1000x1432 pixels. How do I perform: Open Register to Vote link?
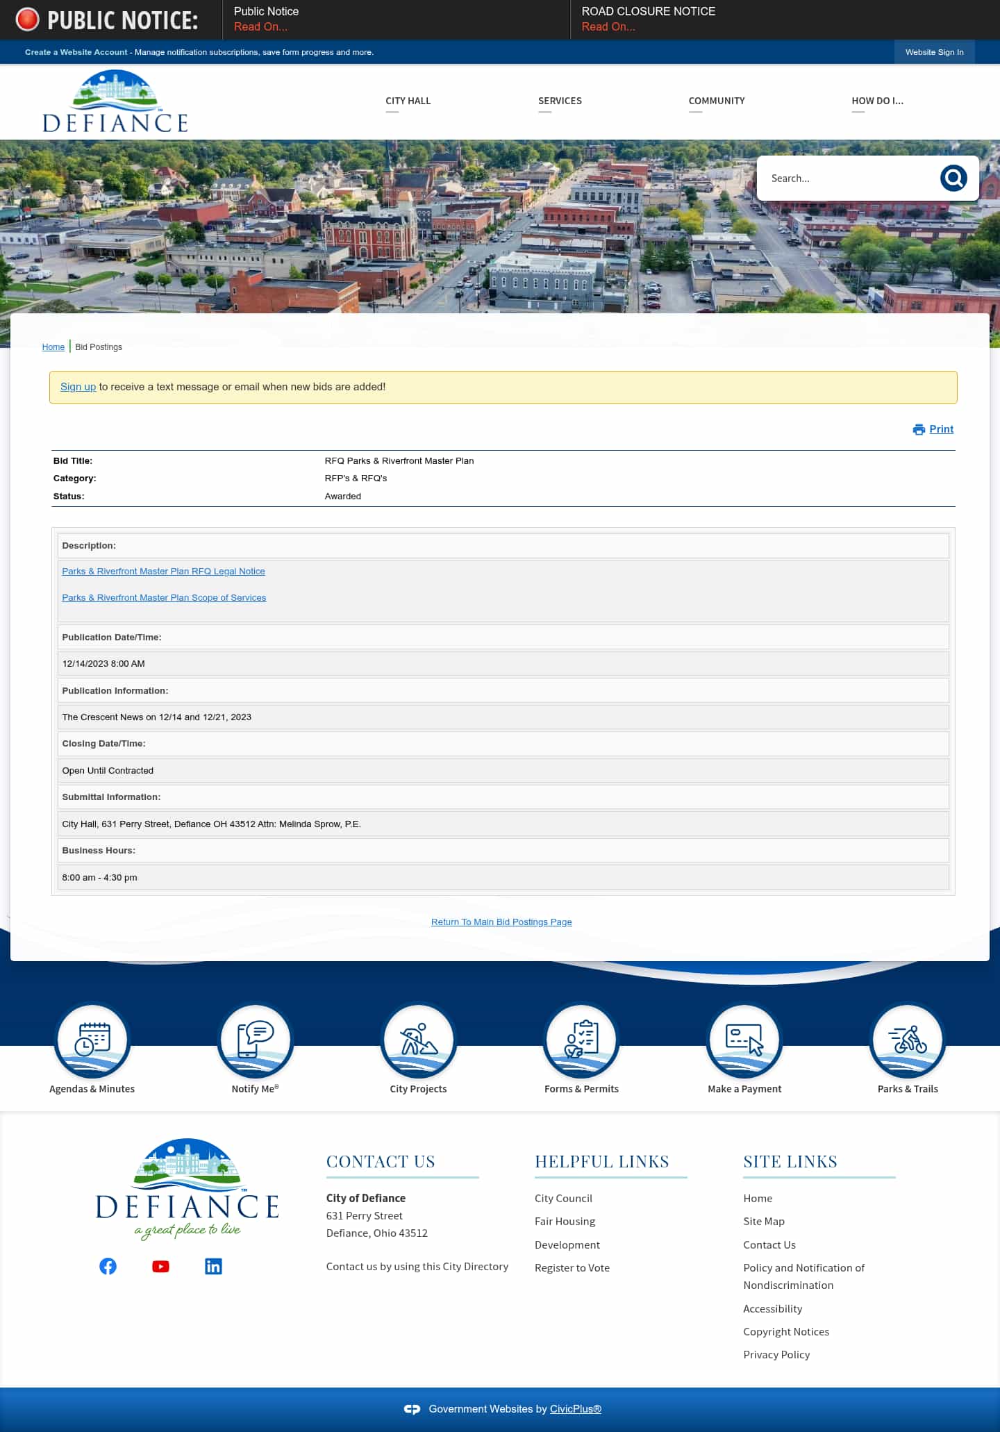pos(572,1267)
